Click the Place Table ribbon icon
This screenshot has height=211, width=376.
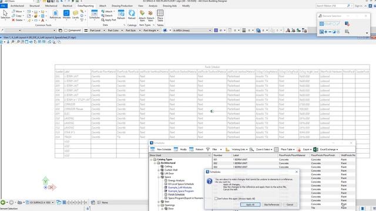coord(160,16)
